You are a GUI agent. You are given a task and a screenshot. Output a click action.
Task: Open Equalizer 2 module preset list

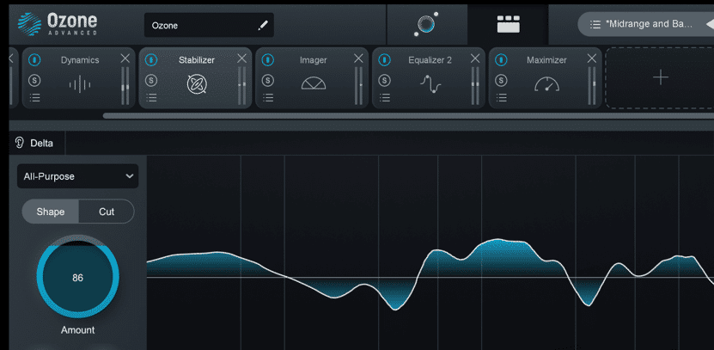coord(384,97)
